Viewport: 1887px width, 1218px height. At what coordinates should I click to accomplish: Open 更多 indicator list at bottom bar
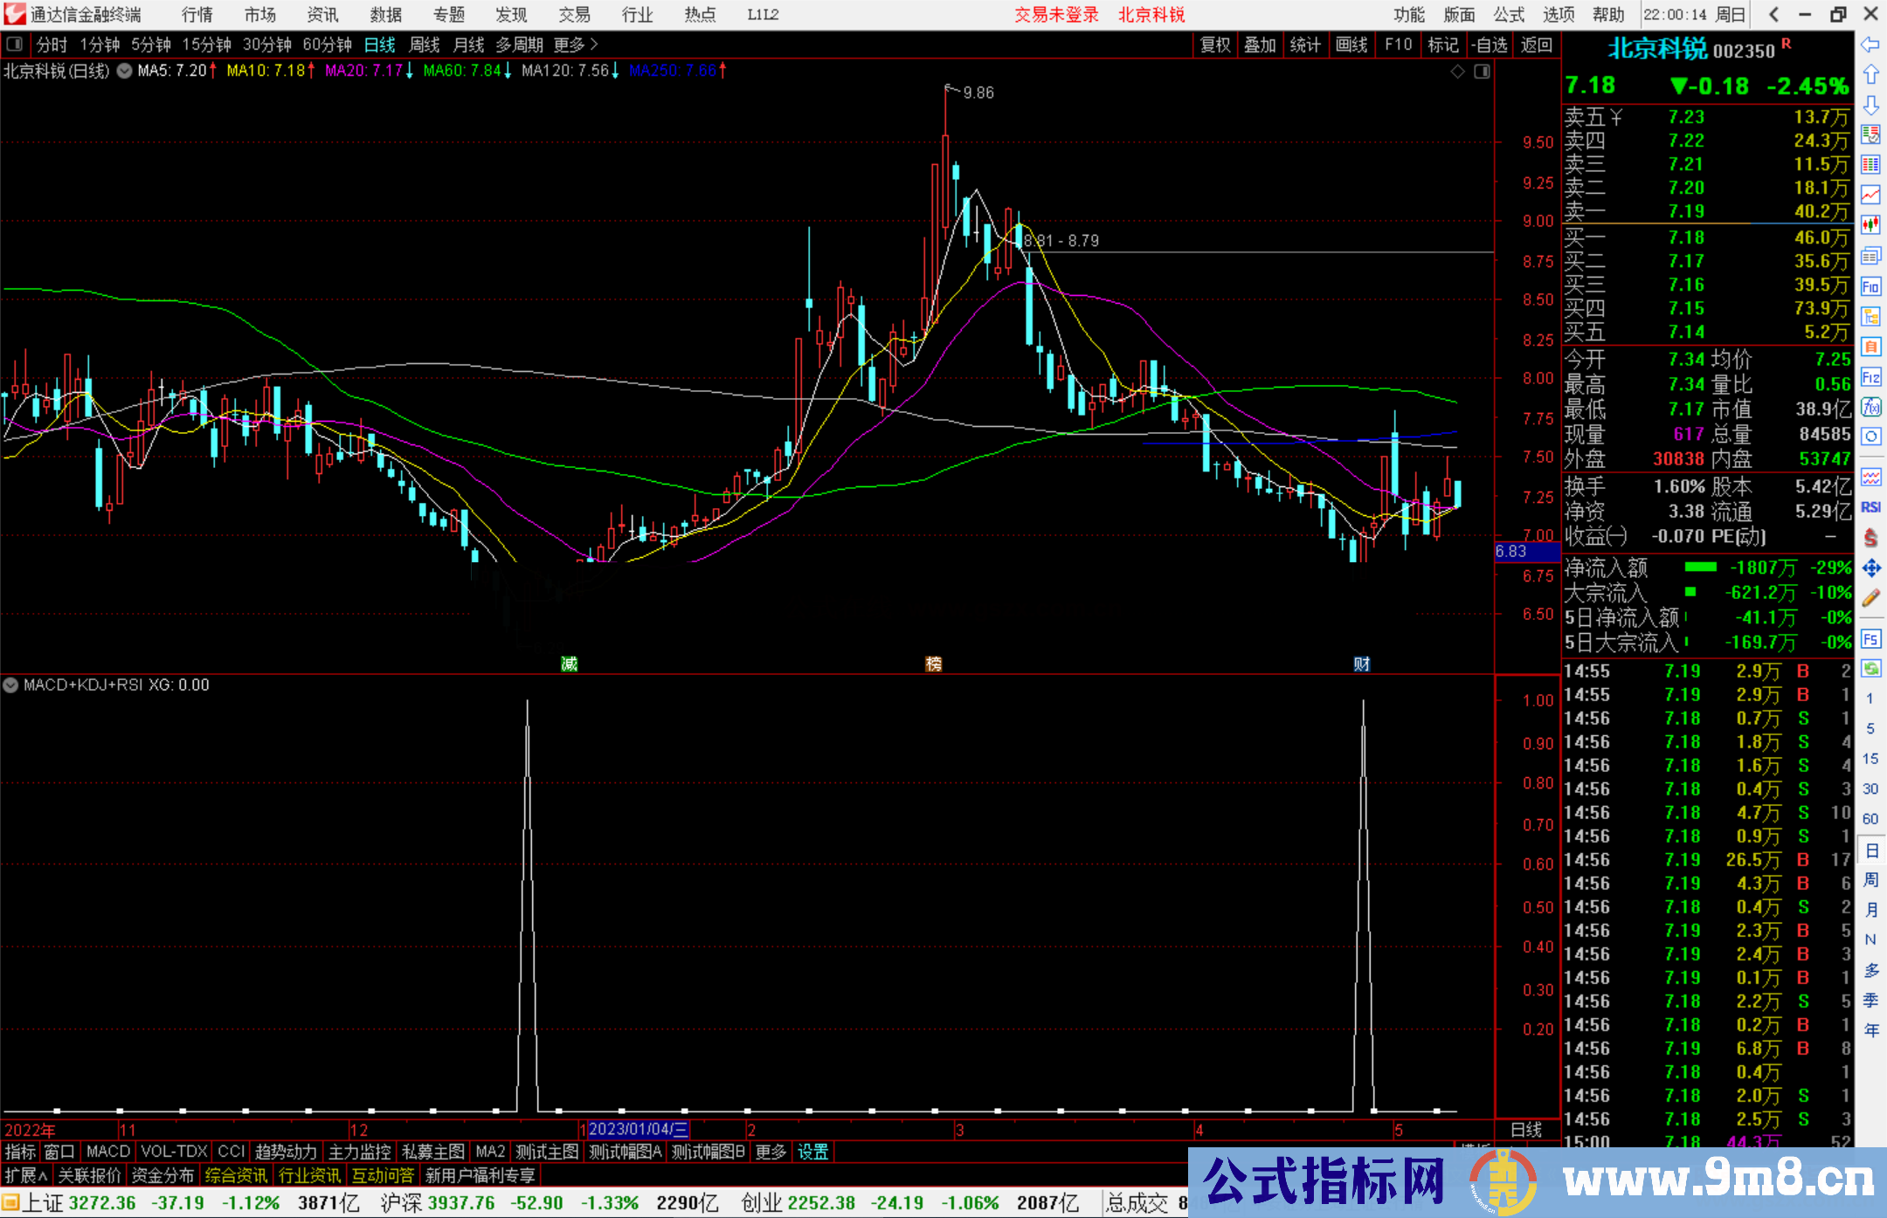(x=770, y=1152)
